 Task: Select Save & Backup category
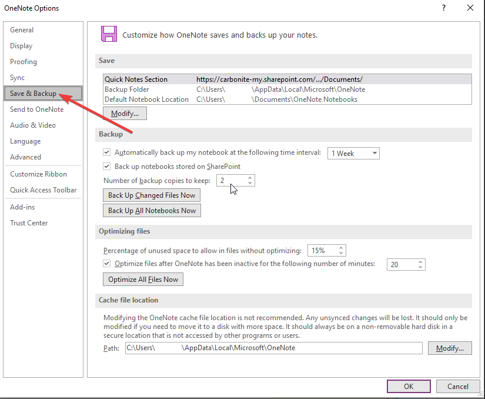click(x=43, y=94)
